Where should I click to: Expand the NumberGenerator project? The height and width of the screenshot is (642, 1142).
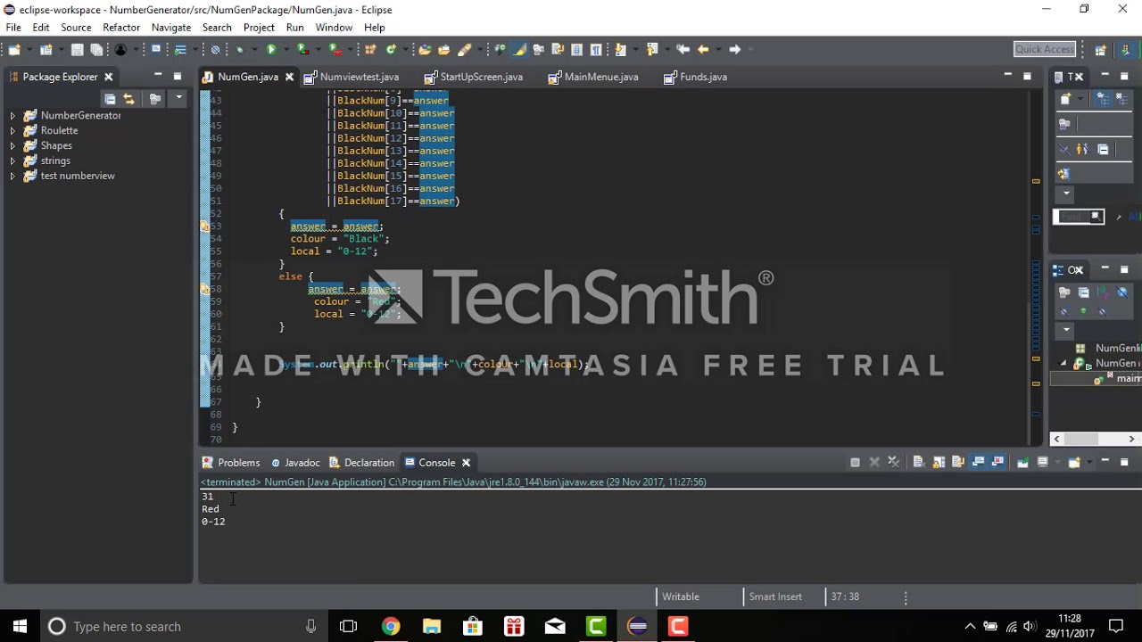click(12, 116)
